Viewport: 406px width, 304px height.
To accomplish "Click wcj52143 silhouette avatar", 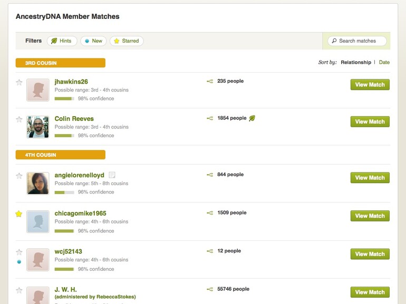I will point(38,260).
